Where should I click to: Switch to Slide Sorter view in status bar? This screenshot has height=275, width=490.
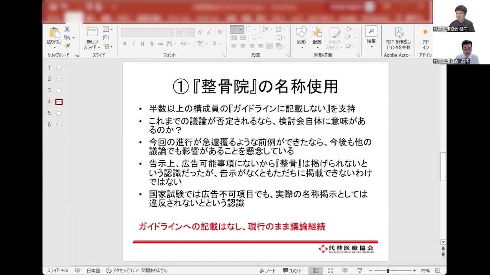pyautogui.click(x=330, y=270)
